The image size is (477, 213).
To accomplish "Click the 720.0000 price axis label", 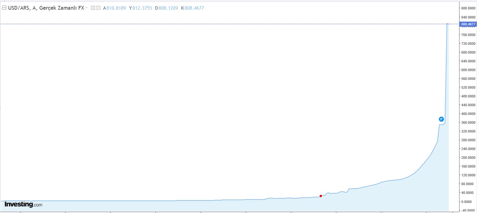I will pos(468,44).
